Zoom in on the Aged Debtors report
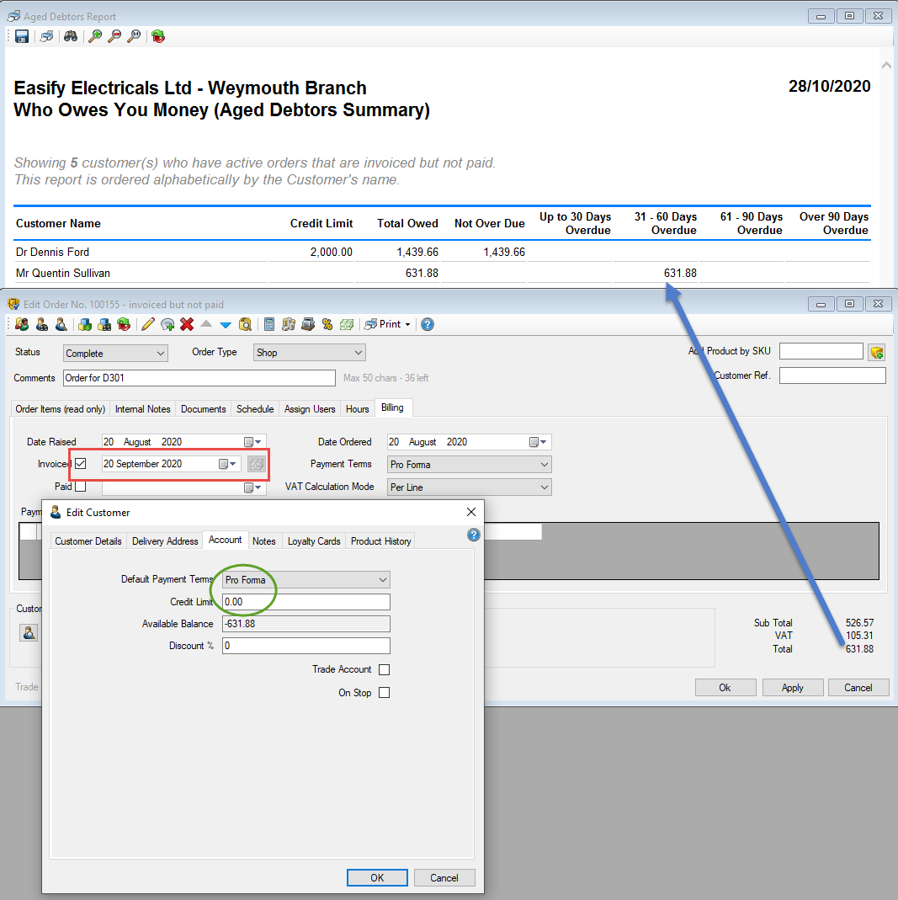The image size is (898, 900). [95, 36]
